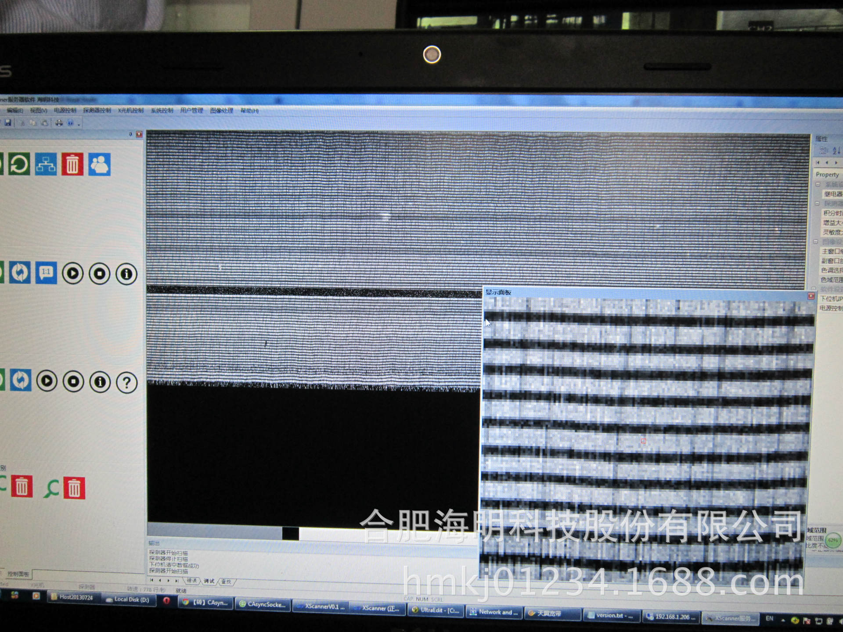Switch to UltraEdit taskbar window
This screenshot has width=843, height=632.
click(x=436, y=610)
